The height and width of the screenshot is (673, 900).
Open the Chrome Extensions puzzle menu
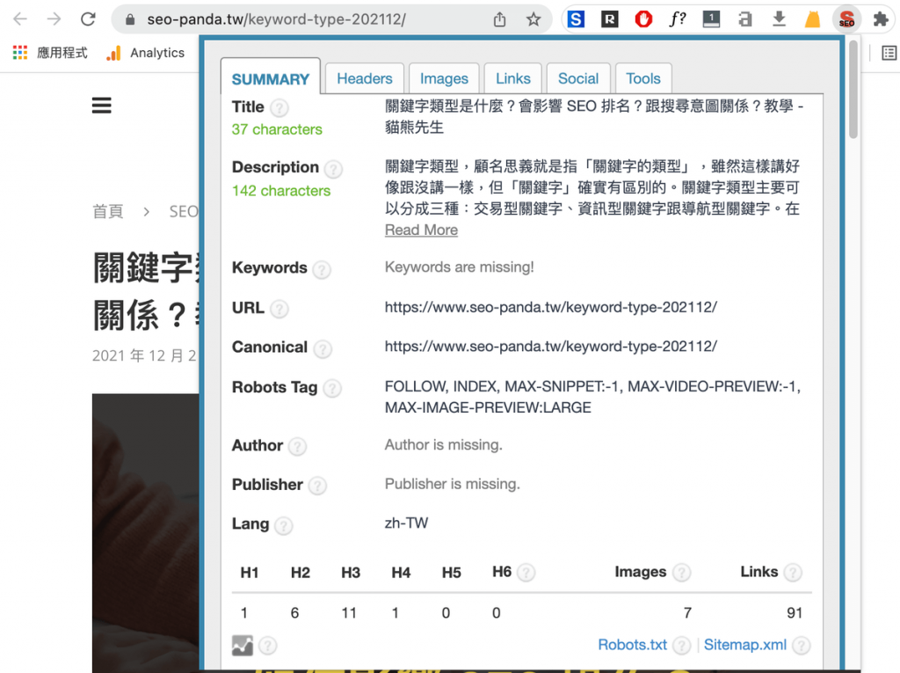[880, 18]
